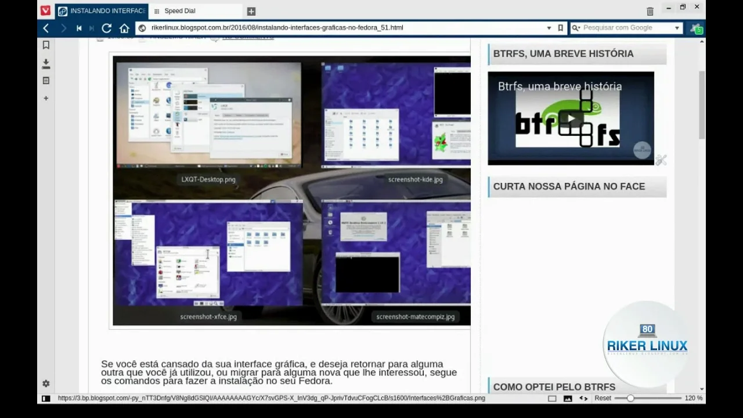Image resolution: width=743 pixels, height=418 pixels.
Task: Add a new web panel
Action: tap(46, 99)
